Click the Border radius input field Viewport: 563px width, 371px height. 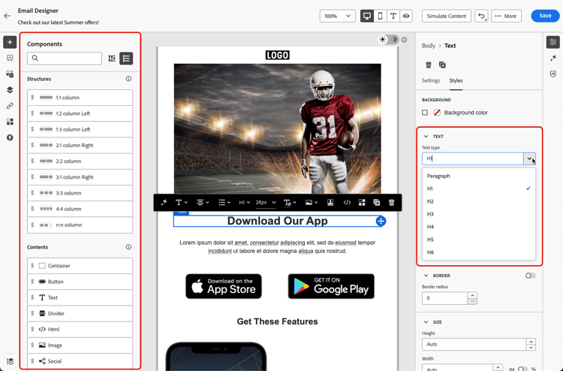coord(445,298)
